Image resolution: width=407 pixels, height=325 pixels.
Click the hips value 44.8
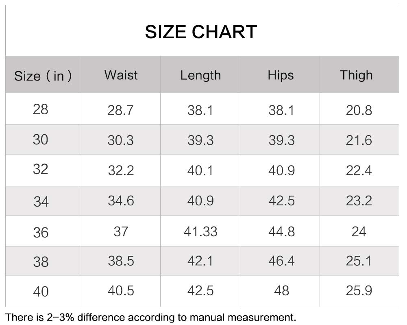tap(282, 231)
